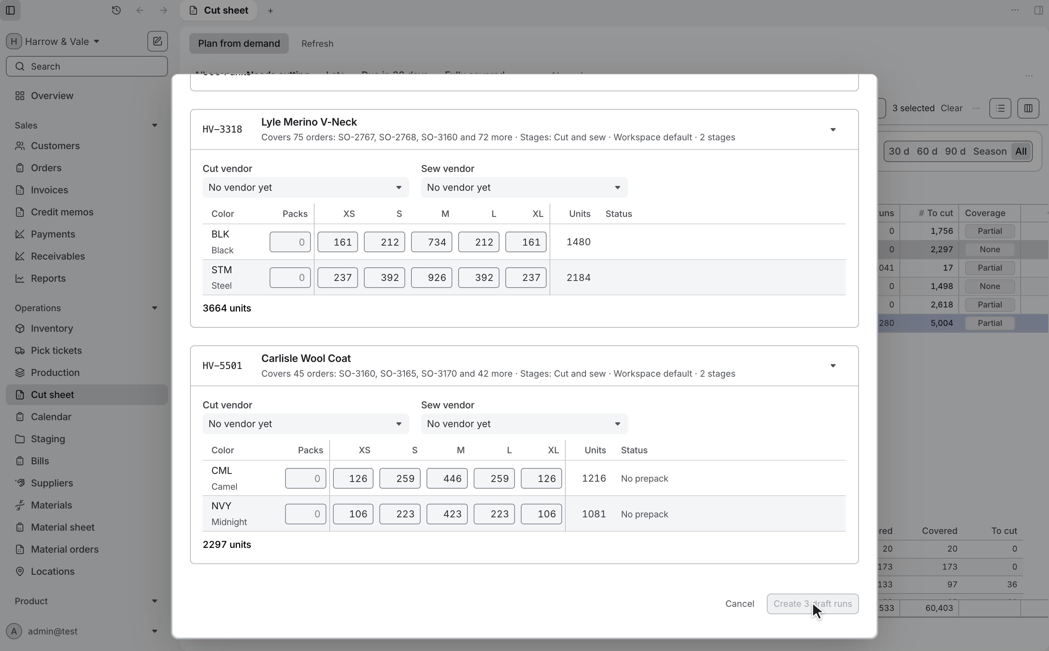Click the NVY Midnight M quantity 423
Screen dimensions: 1049x651
[446, 514]
